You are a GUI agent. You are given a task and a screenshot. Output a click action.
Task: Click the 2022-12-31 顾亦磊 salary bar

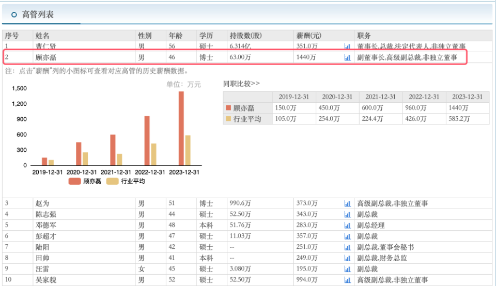(147, 140)
